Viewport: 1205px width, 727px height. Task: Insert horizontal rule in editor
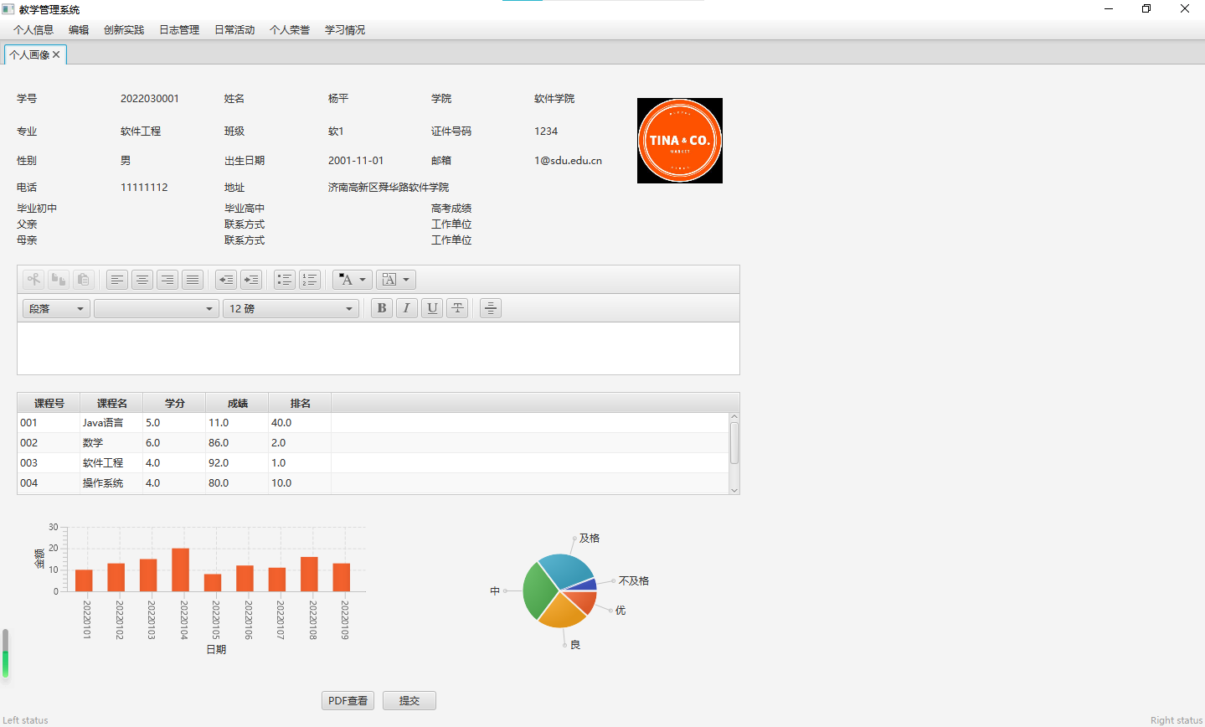(x=491, y=308)
